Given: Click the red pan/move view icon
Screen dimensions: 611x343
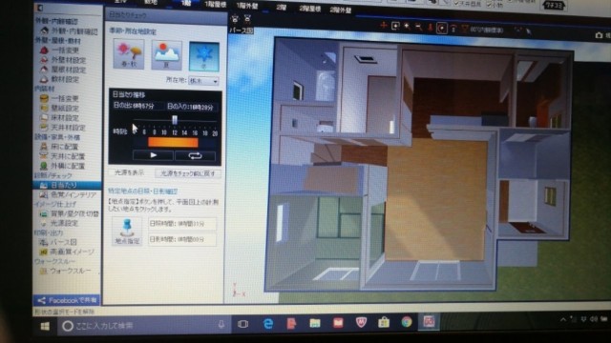Looking at the screenshot, I should point(384,26).
